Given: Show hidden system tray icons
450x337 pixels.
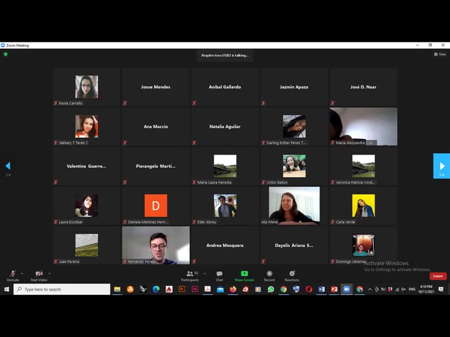Looking at the screenshot, I should [370, 289].
